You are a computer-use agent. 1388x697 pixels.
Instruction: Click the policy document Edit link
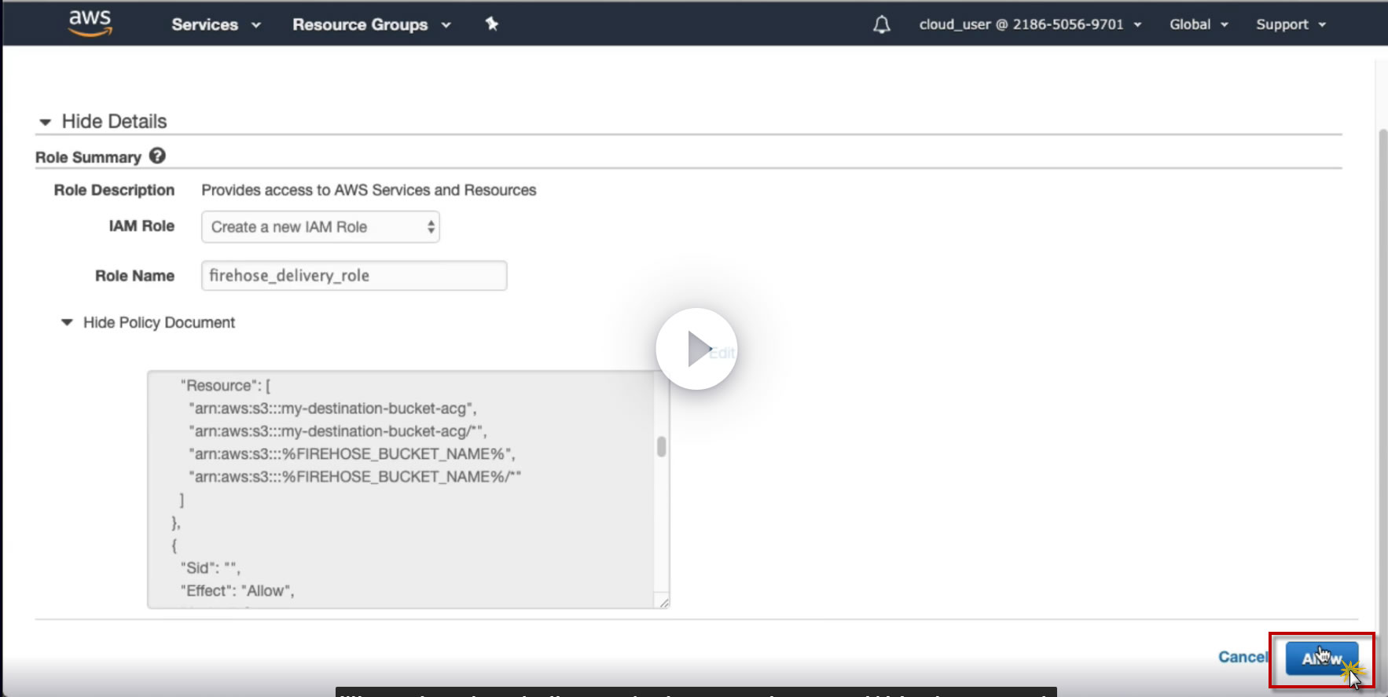click(x=722, y=354)
